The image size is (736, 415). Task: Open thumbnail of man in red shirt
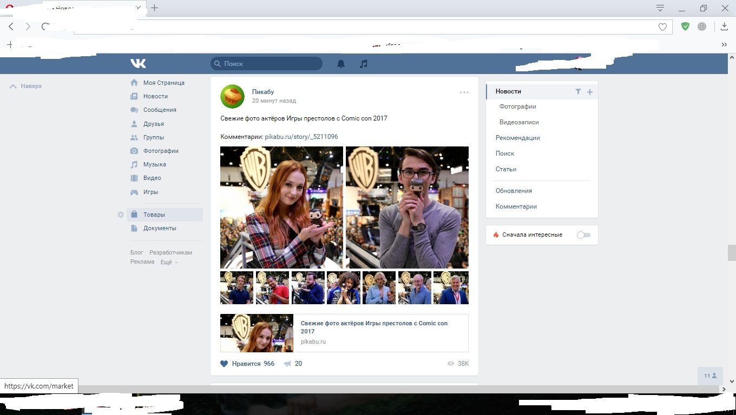tap(272, 288)
